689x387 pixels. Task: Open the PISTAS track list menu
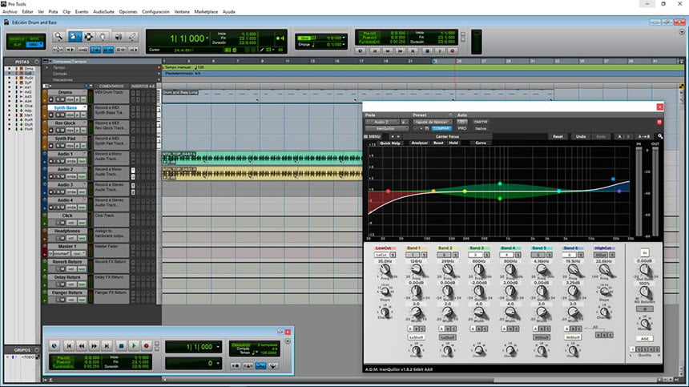tap(37, 62)
